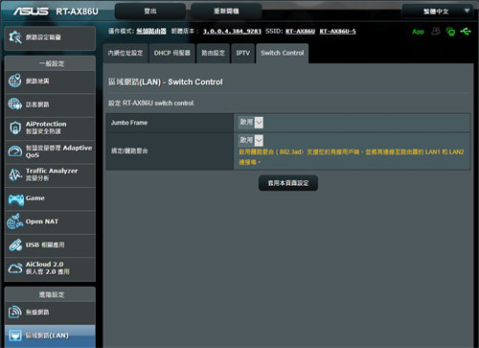Click the Open NAT menu label
This screenshot has width=479, height=348.
pyautogui.click(x=42, y=221)
